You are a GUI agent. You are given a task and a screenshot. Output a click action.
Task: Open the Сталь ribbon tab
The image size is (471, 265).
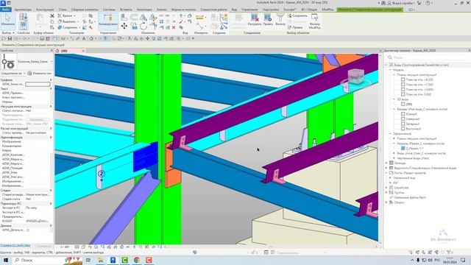point(63,10)
